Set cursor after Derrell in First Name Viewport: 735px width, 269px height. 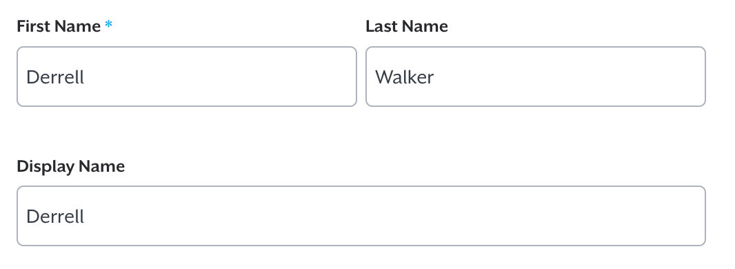click(x=85, y=77)
